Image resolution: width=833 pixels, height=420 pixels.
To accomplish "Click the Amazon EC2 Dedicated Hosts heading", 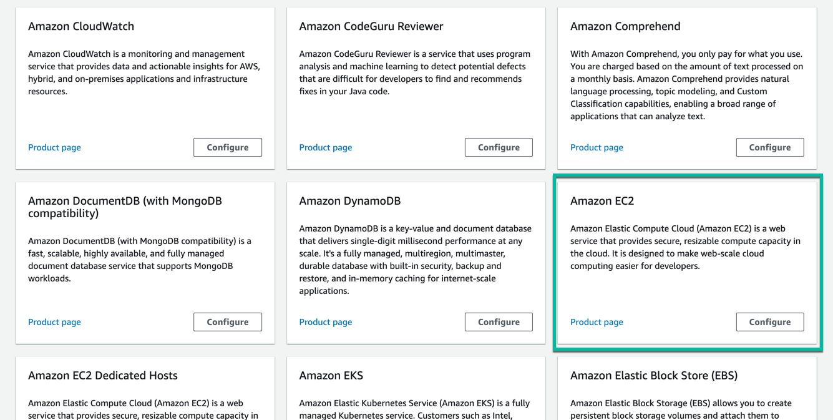I will (x=103, y=376).
